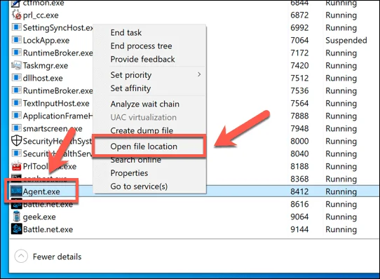Image resolution: width=380 pixels, height=279 pixels.
Task: Switch to Fewer details view
Action: pos(48,257)
